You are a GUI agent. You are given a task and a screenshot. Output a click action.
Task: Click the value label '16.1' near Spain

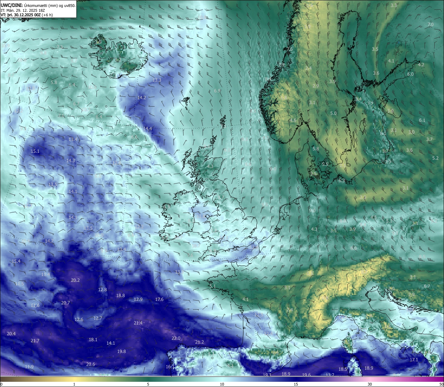point(170,367)
